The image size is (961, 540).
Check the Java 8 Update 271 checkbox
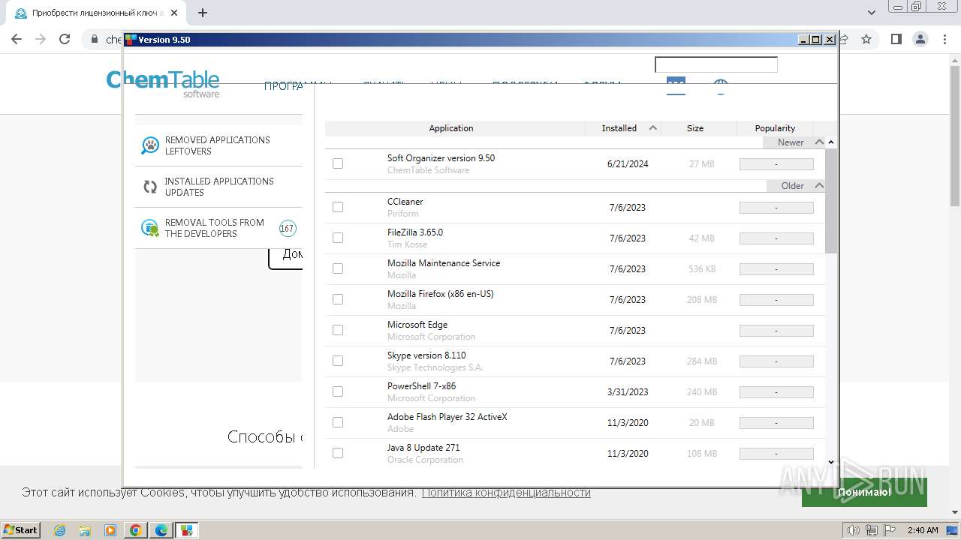[x=338, y=453]
